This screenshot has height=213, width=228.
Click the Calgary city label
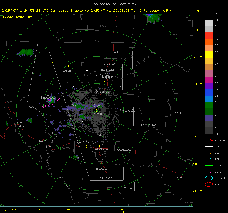(99, 149)
